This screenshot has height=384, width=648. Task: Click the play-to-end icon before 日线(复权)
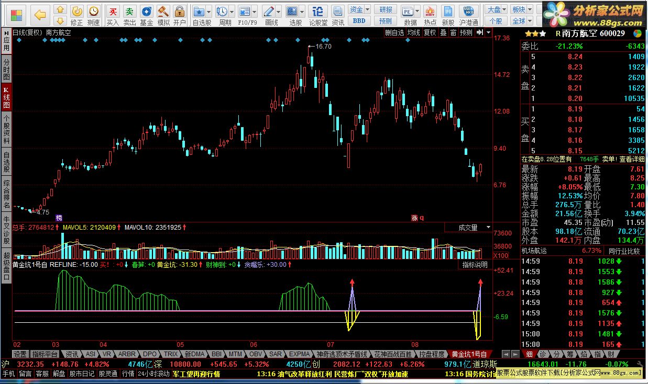pos(6,32)
